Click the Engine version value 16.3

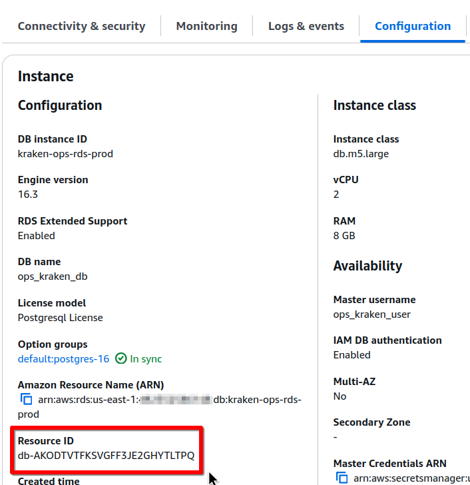tap(27, 195)
